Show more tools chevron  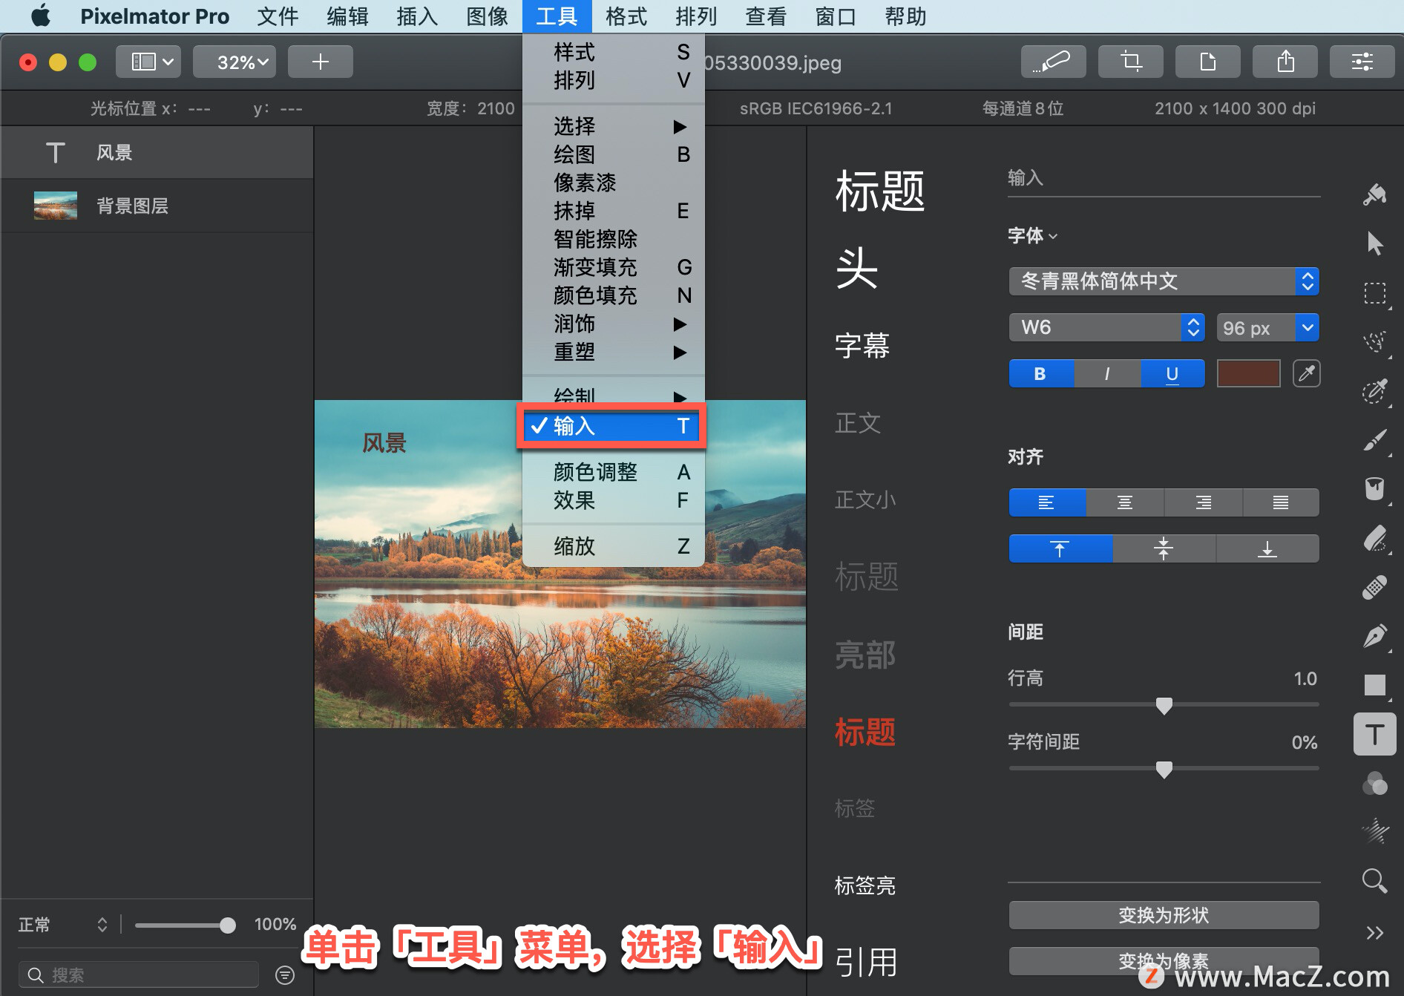pyautogui.click(x=1374, y=933)
